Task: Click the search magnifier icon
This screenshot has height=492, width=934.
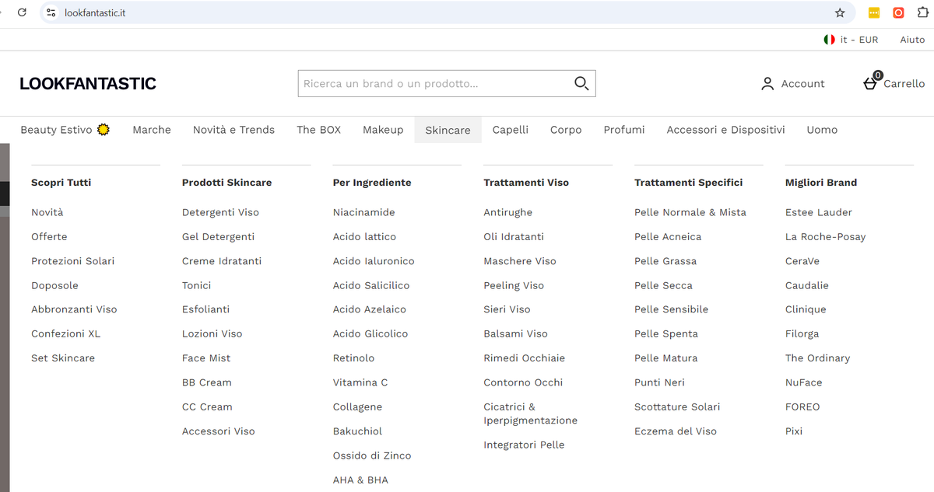Action: click(581, 83)
